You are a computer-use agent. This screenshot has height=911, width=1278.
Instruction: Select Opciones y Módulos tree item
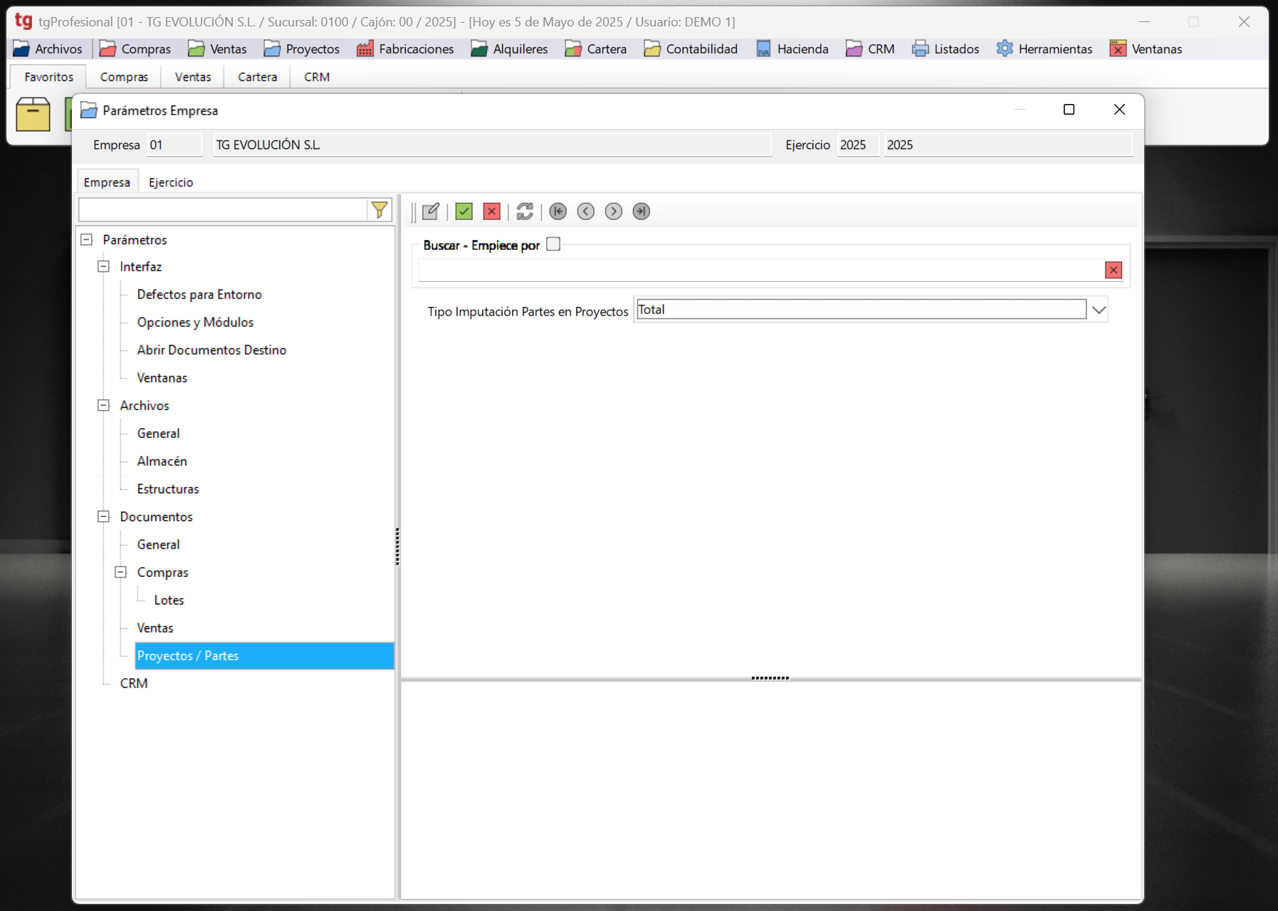[x=195, y=322]
